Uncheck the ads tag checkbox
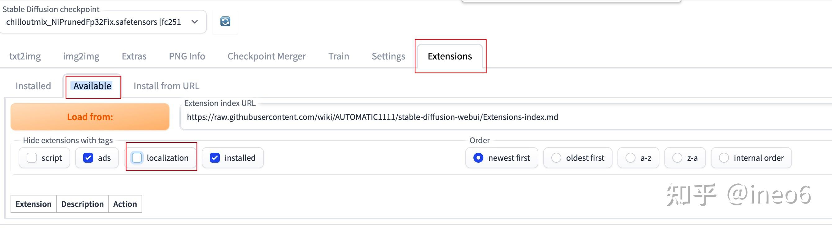 (88, 158)
